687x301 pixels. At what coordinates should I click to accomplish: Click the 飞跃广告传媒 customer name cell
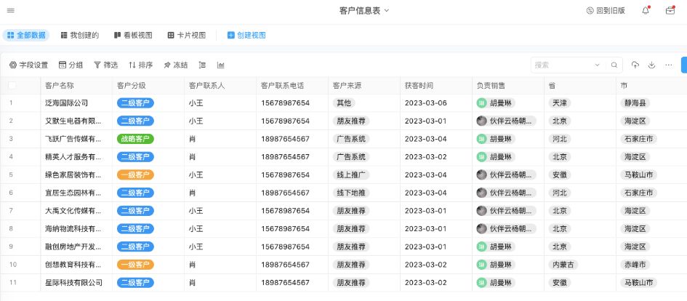tap(76, 139)
